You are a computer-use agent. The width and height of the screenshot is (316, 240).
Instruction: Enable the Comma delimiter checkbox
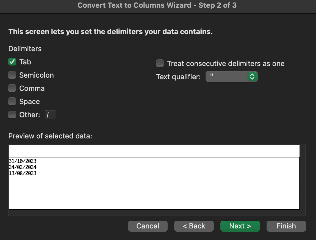pos(12,88)
